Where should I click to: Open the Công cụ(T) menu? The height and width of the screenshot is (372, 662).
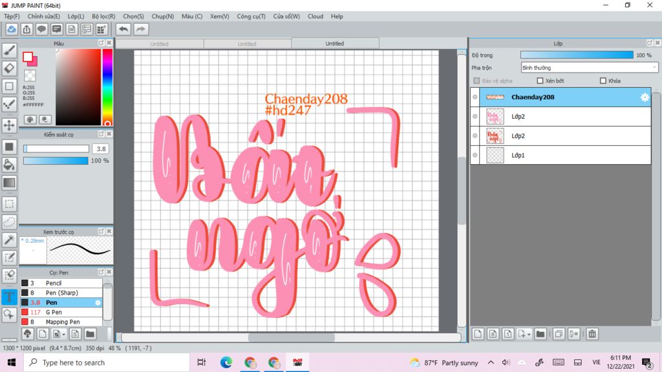point(251,16)
